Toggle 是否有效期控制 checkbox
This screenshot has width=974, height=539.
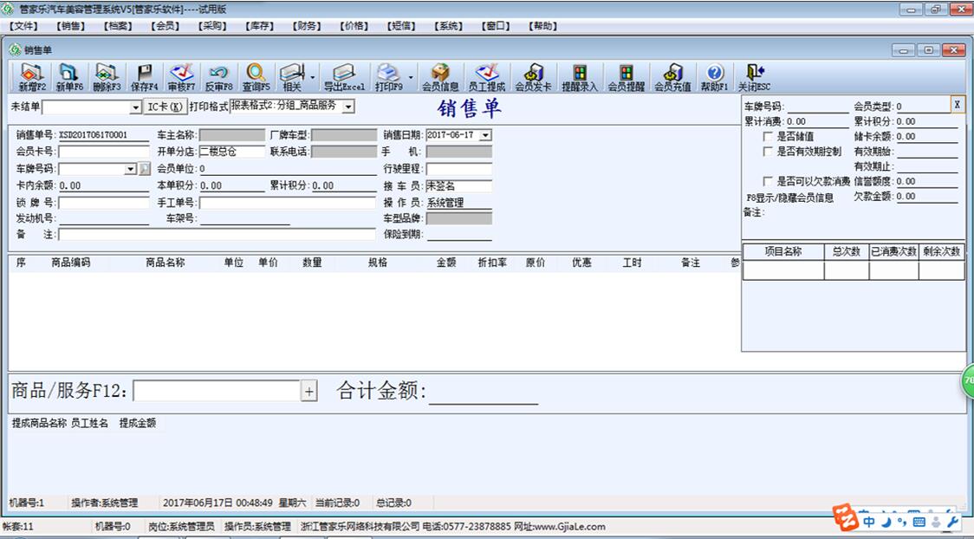pyautogui.click(x=768, y=149)
